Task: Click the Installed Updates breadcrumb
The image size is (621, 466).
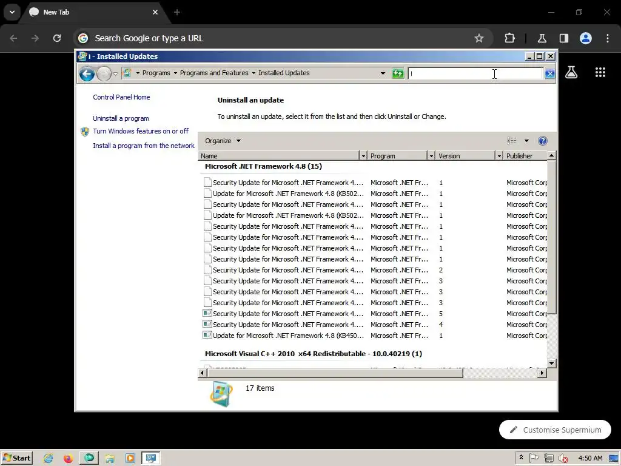Action: [284, 73]
